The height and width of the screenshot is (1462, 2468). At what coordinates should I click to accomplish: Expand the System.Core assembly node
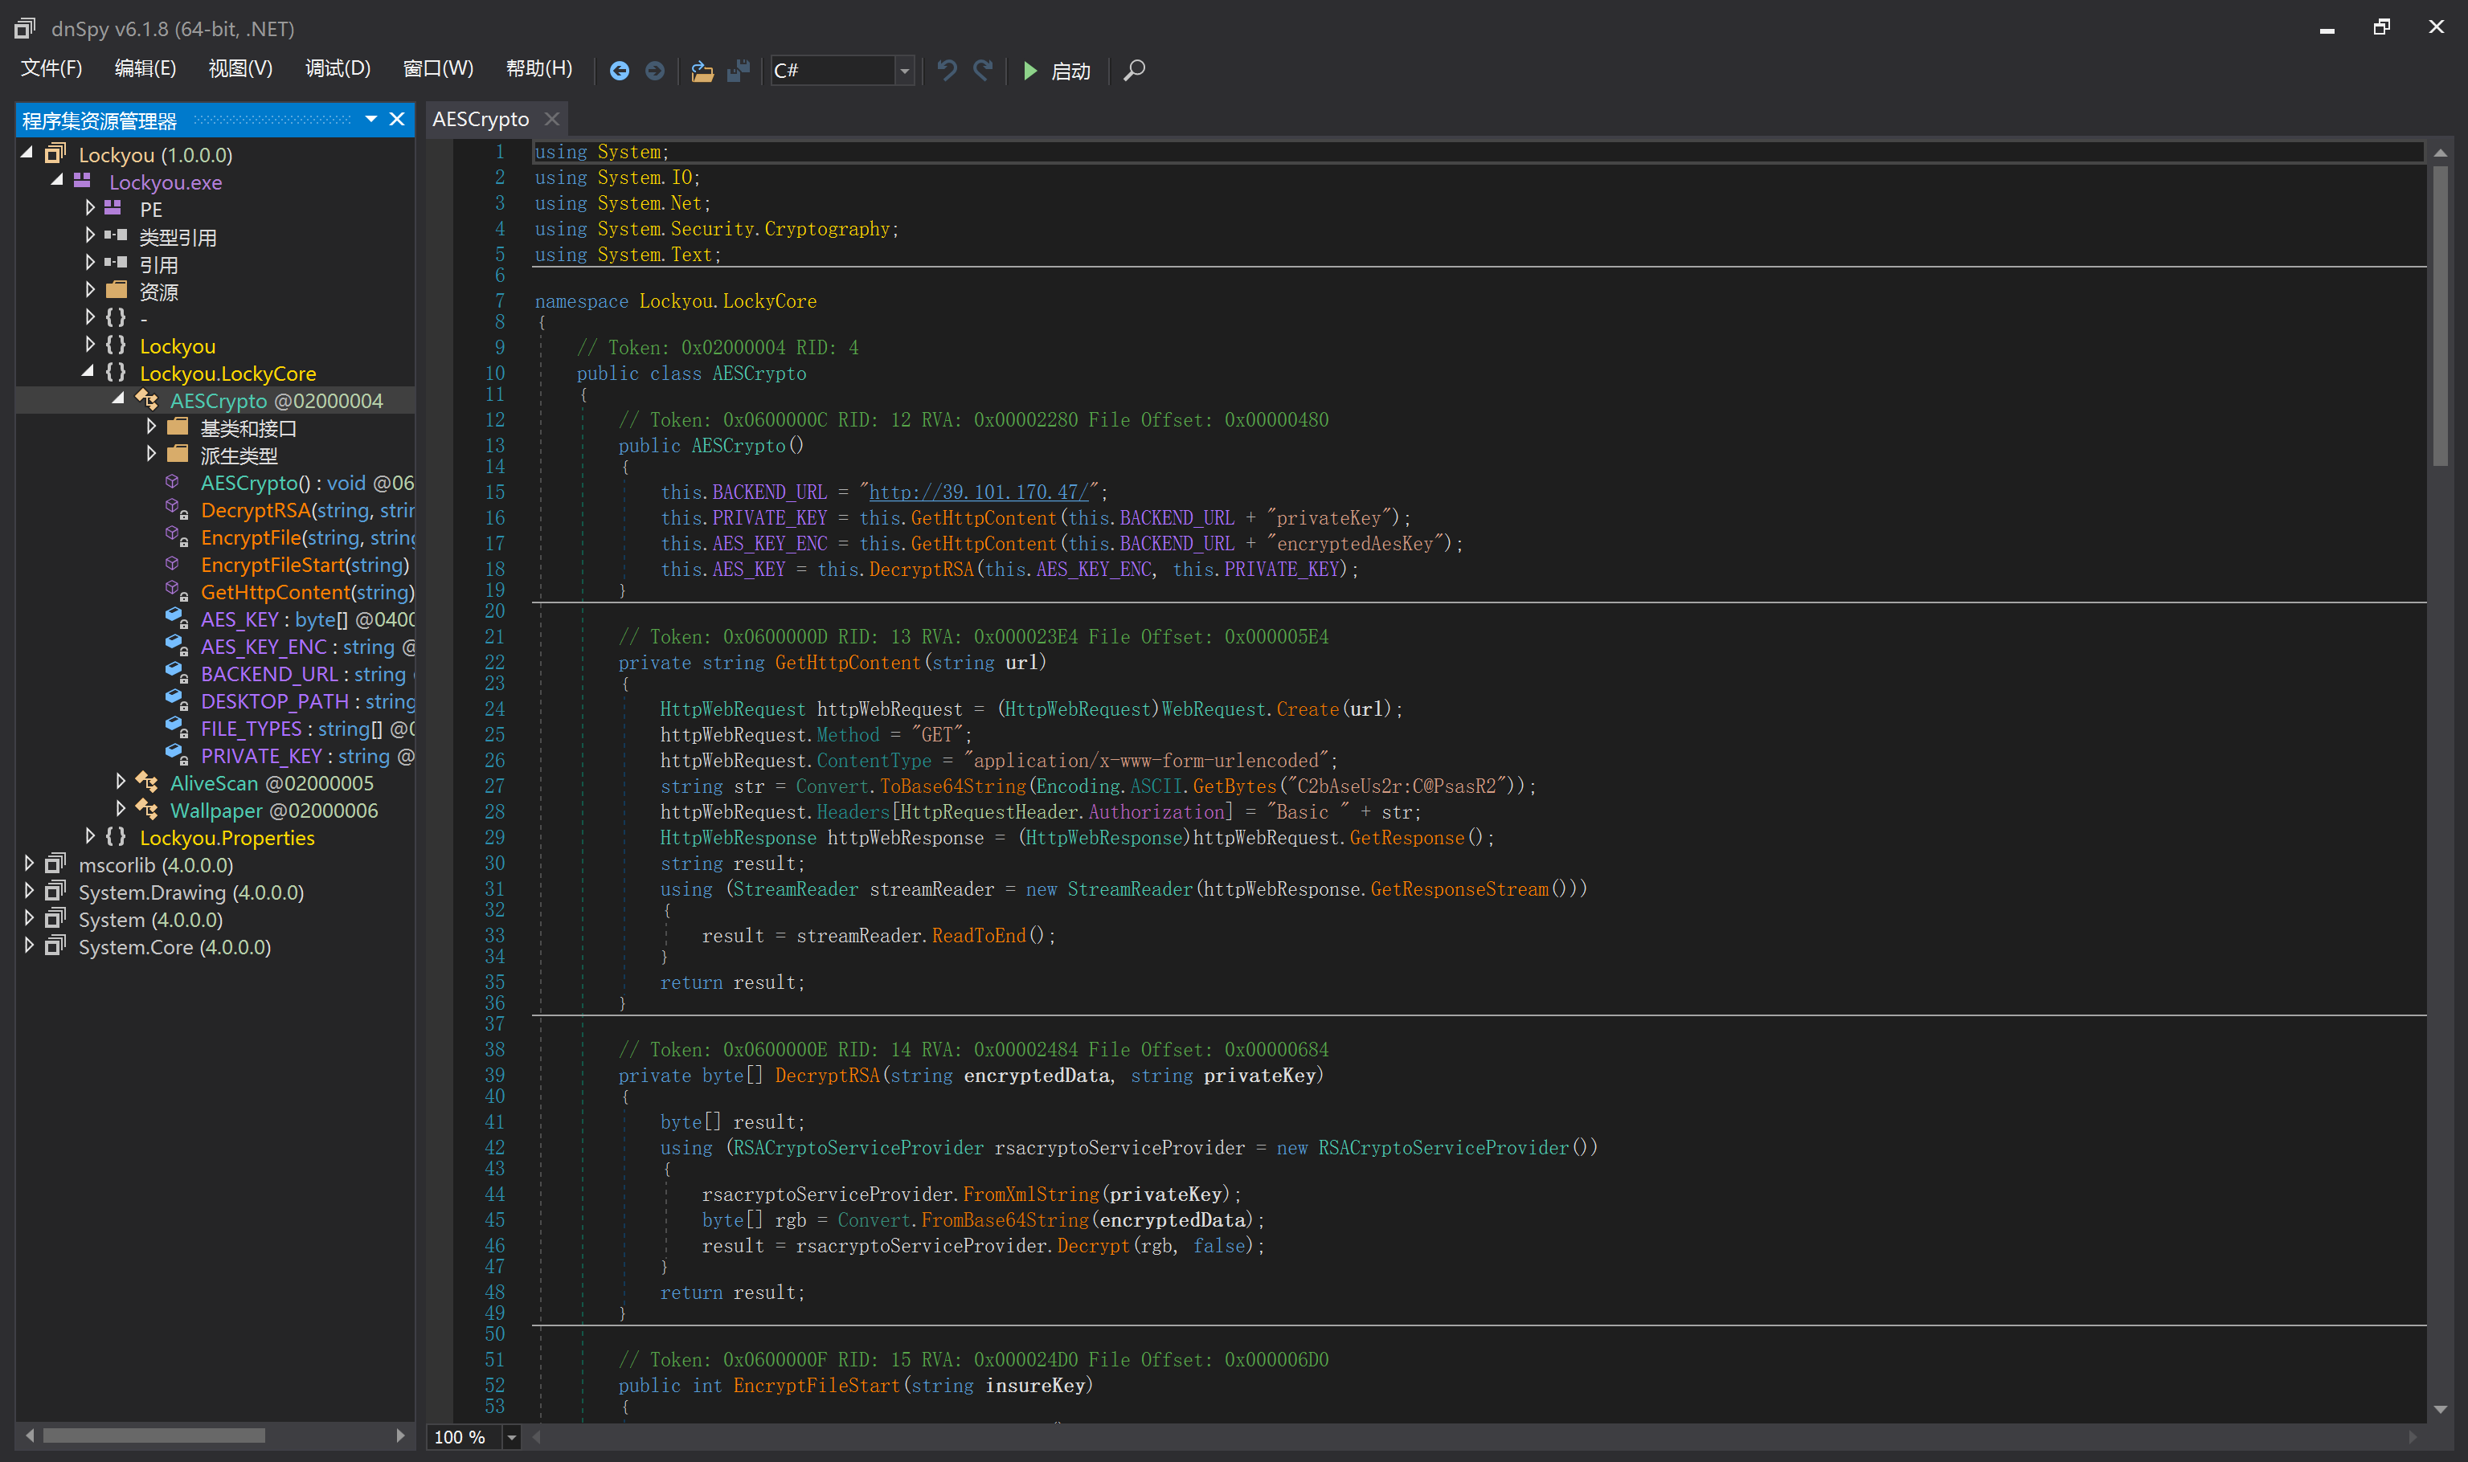(29, 945)
